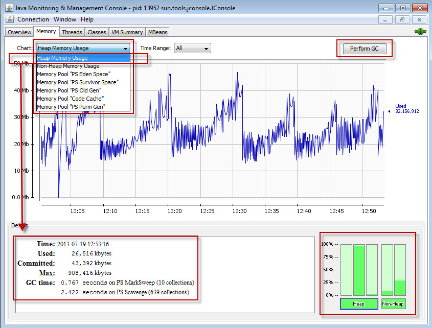Switch to the Overview tab
This screenshot has height=328, width=432.
[19, 32]
